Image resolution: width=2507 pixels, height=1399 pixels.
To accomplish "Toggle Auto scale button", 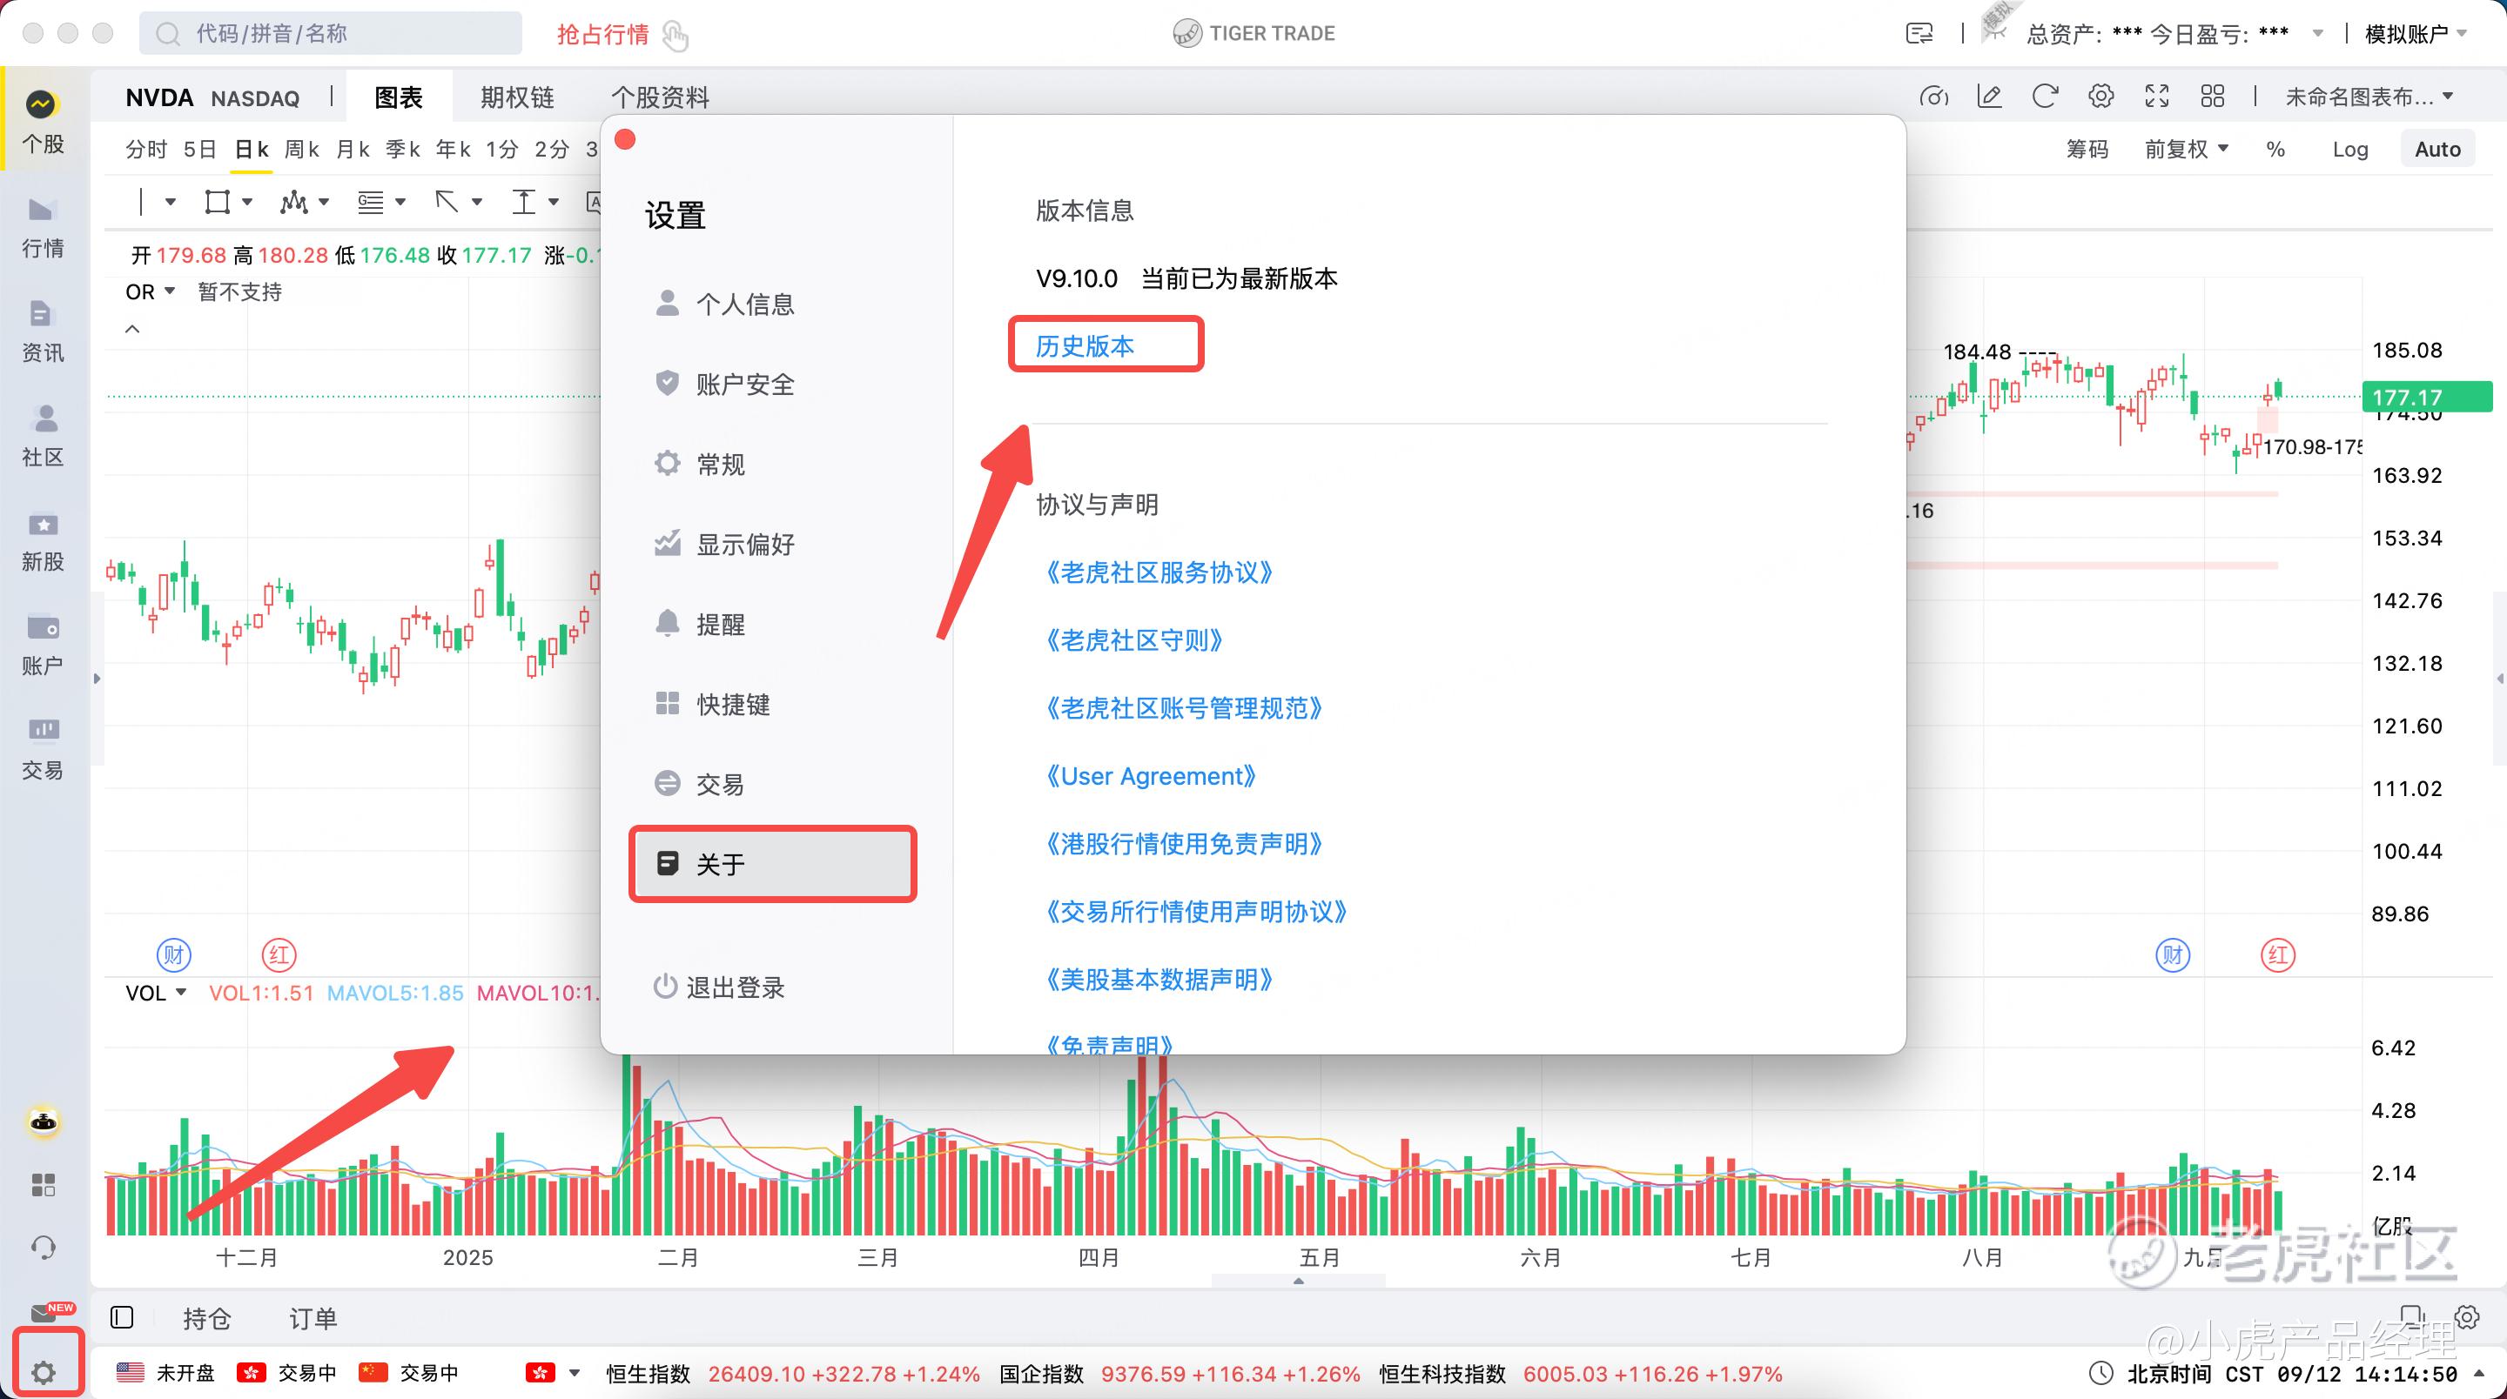I will (x=2437, y=150).
